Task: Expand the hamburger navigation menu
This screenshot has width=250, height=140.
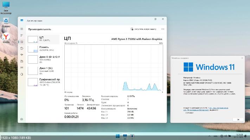Action: click(x=21, y=29)
